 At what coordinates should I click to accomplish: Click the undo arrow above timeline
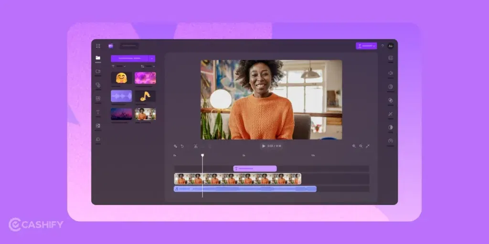tap(182, 146)
